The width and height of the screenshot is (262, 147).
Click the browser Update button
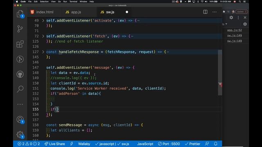click(x=241, y=12)
